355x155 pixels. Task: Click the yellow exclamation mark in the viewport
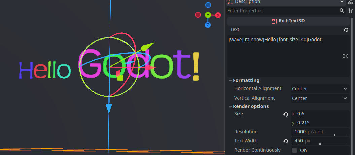[196, 66]
